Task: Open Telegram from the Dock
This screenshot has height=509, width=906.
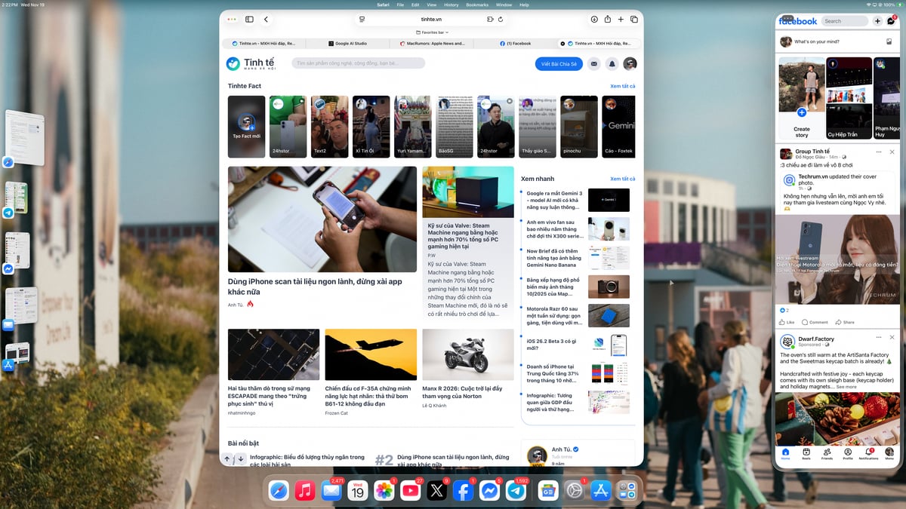Action: [x=516, y=491]
